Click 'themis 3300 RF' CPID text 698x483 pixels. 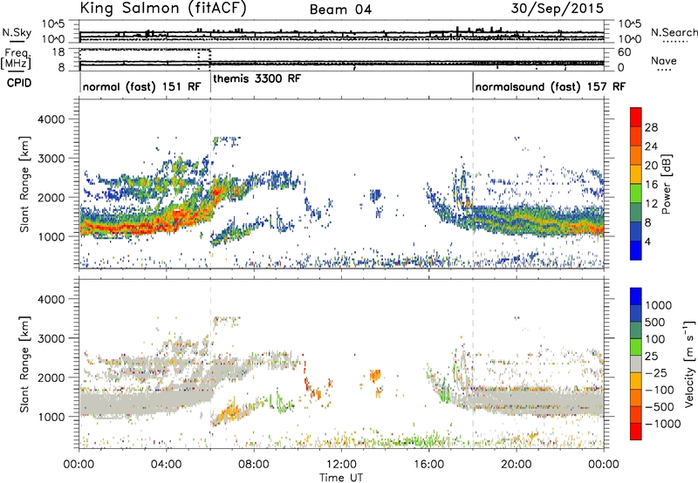pyautogui.click(x=257, y=78)
